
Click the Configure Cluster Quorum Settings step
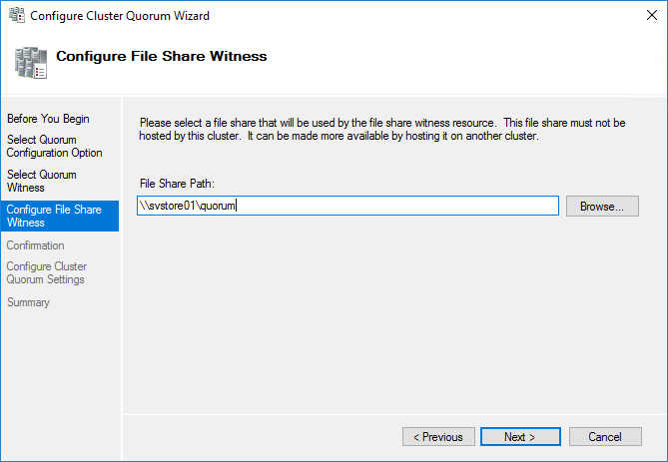coord(47,273)
